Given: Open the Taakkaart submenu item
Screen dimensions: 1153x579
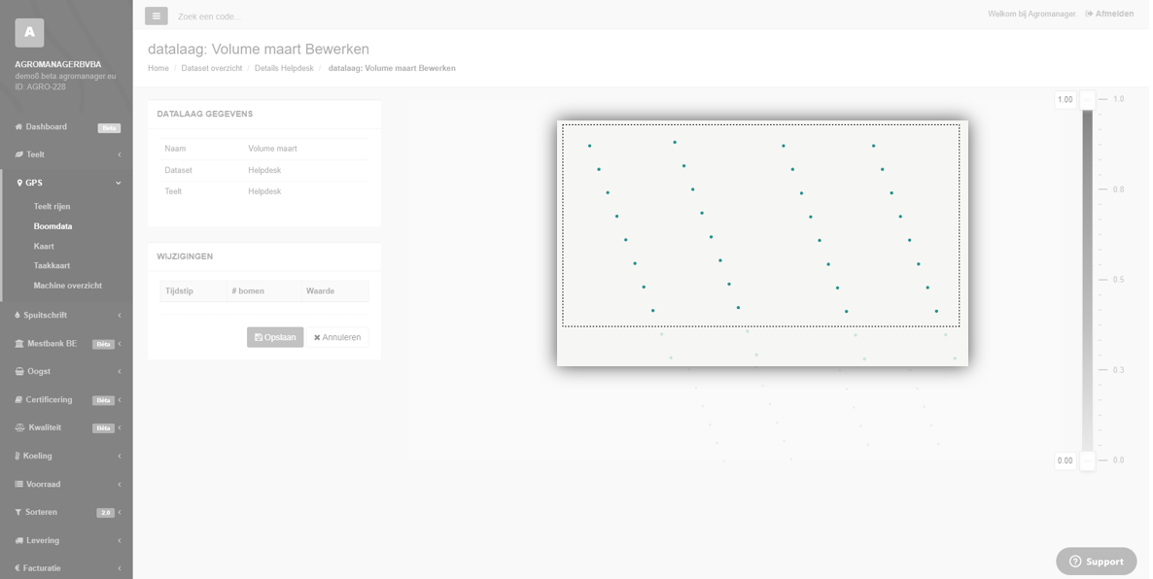Looking at the screenshot, I should point(52,265).
